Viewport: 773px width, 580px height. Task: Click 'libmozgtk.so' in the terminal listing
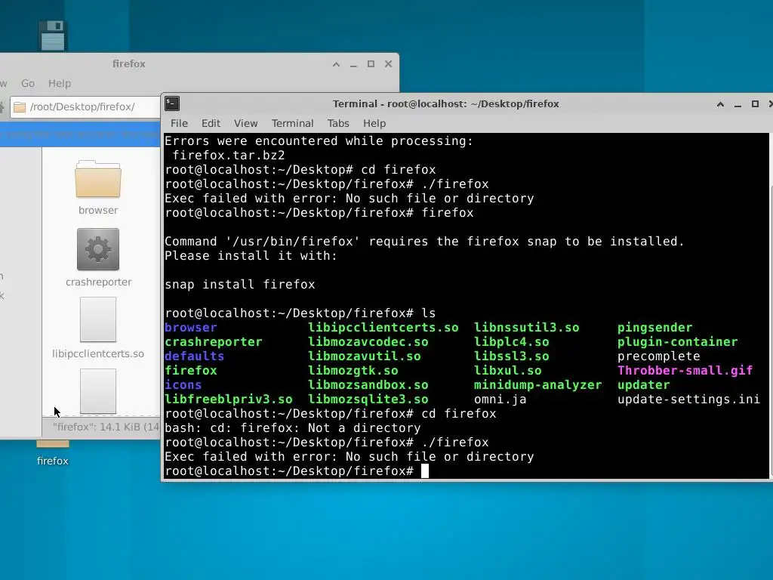tap(353, 370)
